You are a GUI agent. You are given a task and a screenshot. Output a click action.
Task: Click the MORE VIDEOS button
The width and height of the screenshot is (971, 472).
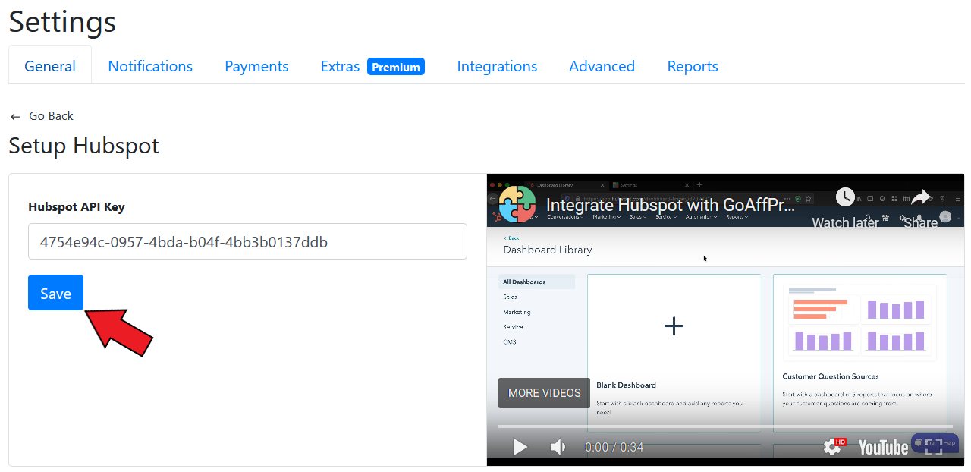tap(544, 393)
